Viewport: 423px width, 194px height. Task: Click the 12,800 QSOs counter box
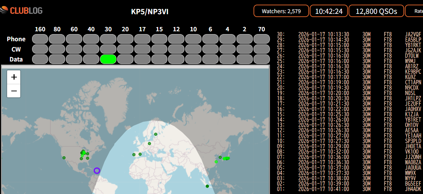pos(376,11)
